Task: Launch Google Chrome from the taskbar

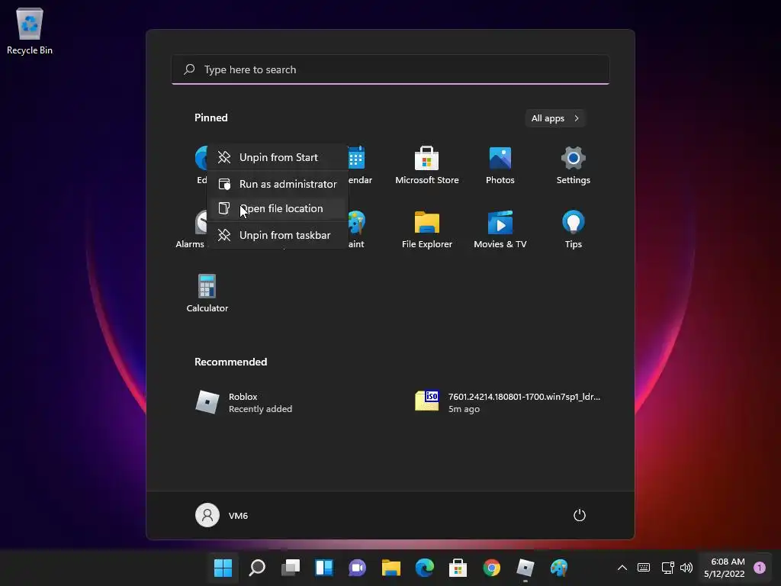Action: tap(492, 568)
